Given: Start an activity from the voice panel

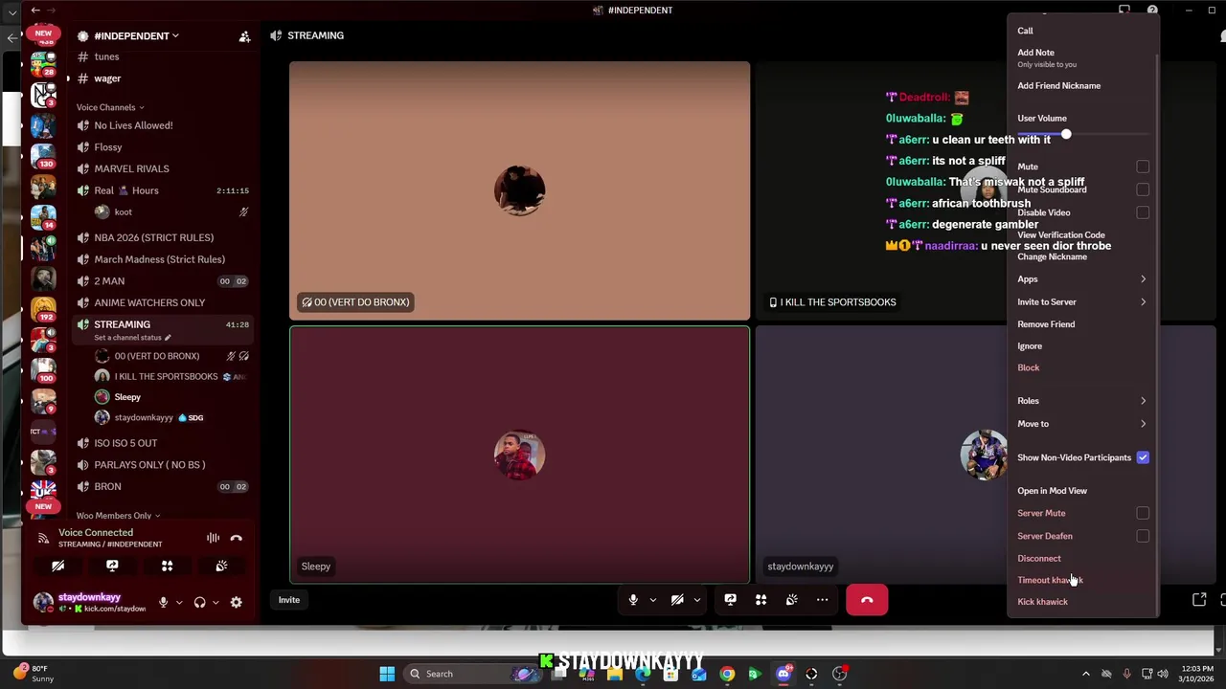Looking at the screenshot, I should [167, 566].
